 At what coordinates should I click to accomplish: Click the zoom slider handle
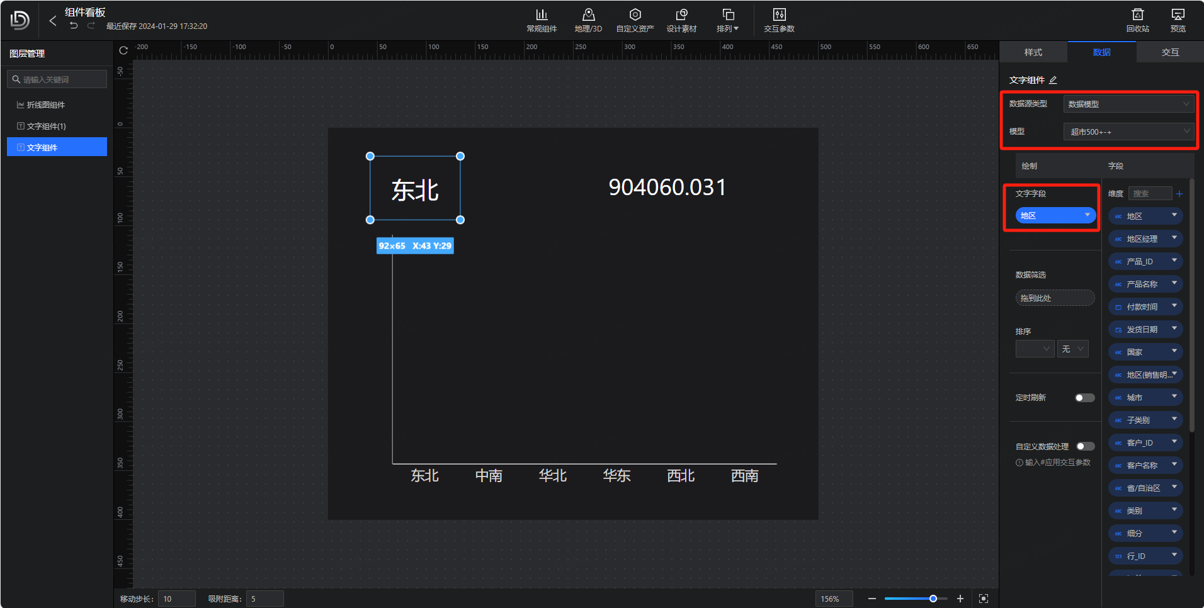click(933, 599)
